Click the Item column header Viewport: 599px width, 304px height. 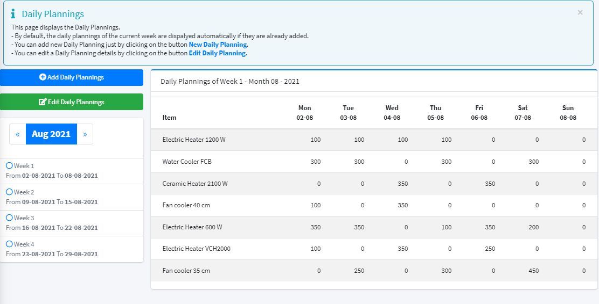pos(169,118)
